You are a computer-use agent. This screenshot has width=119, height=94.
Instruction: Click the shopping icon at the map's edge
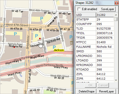point(71,43)
